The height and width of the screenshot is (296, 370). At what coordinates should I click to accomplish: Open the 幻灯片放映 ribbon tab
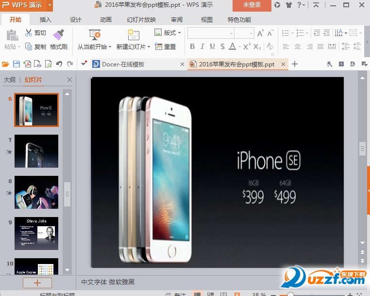click(x=141, y=20)
